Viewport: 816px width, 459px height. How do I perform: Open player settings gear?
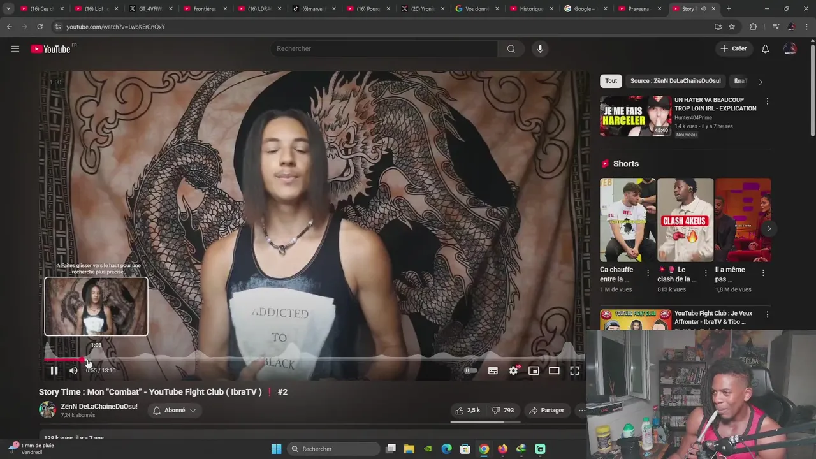pos(514,370)
